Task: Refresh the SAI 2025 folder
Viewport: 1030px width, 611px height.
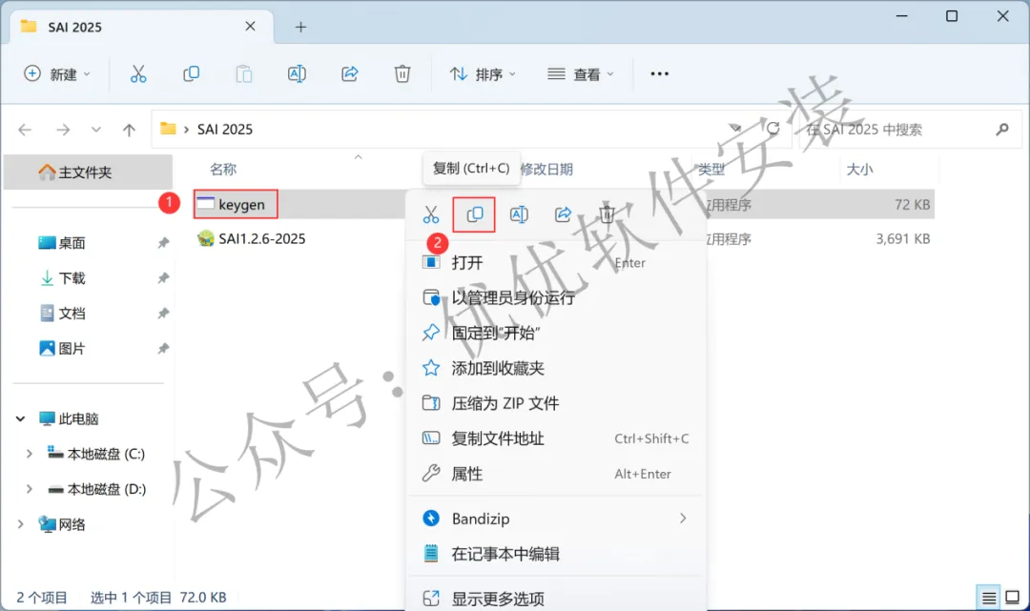Action: [773, 129]
